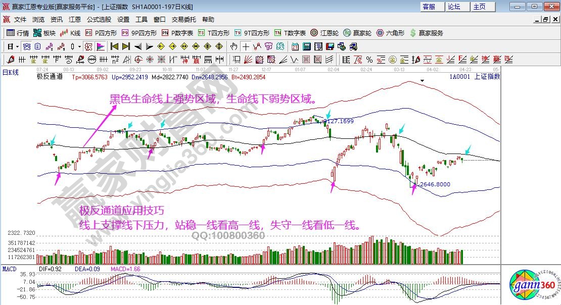Jump to first bar with skip-to-start arrow
This screenshot has width=561, height=305.
(x=114, y=46)
